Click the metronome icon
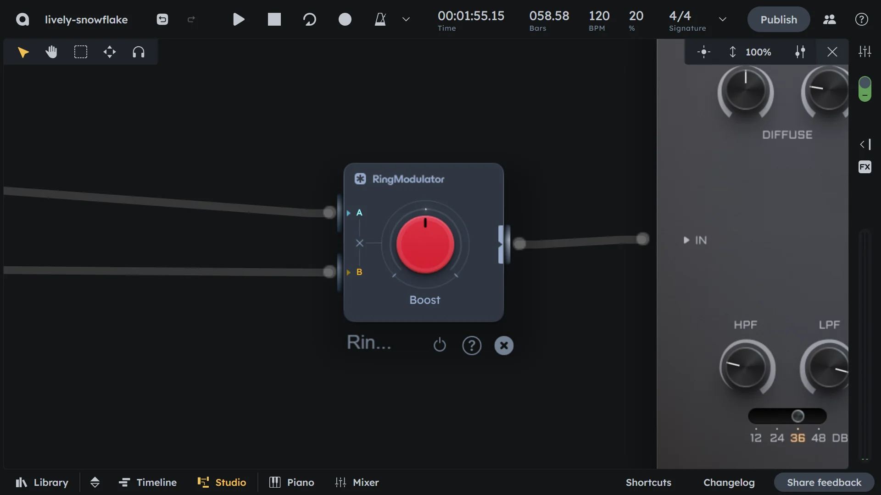881x495 pixels. [x=380, y=19]
